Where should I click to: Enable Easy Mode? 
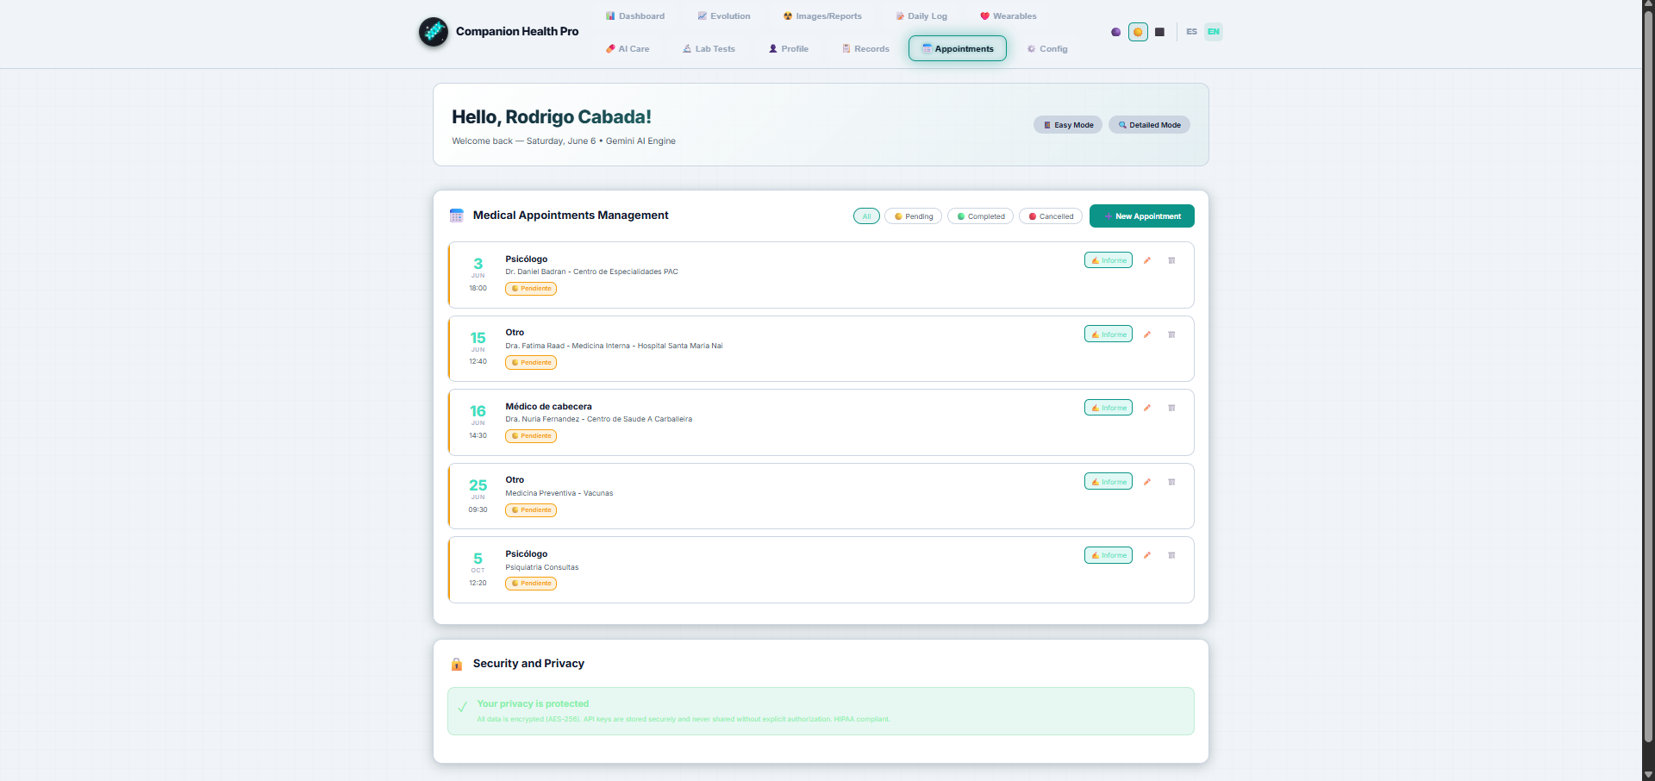click(1068, 125)
